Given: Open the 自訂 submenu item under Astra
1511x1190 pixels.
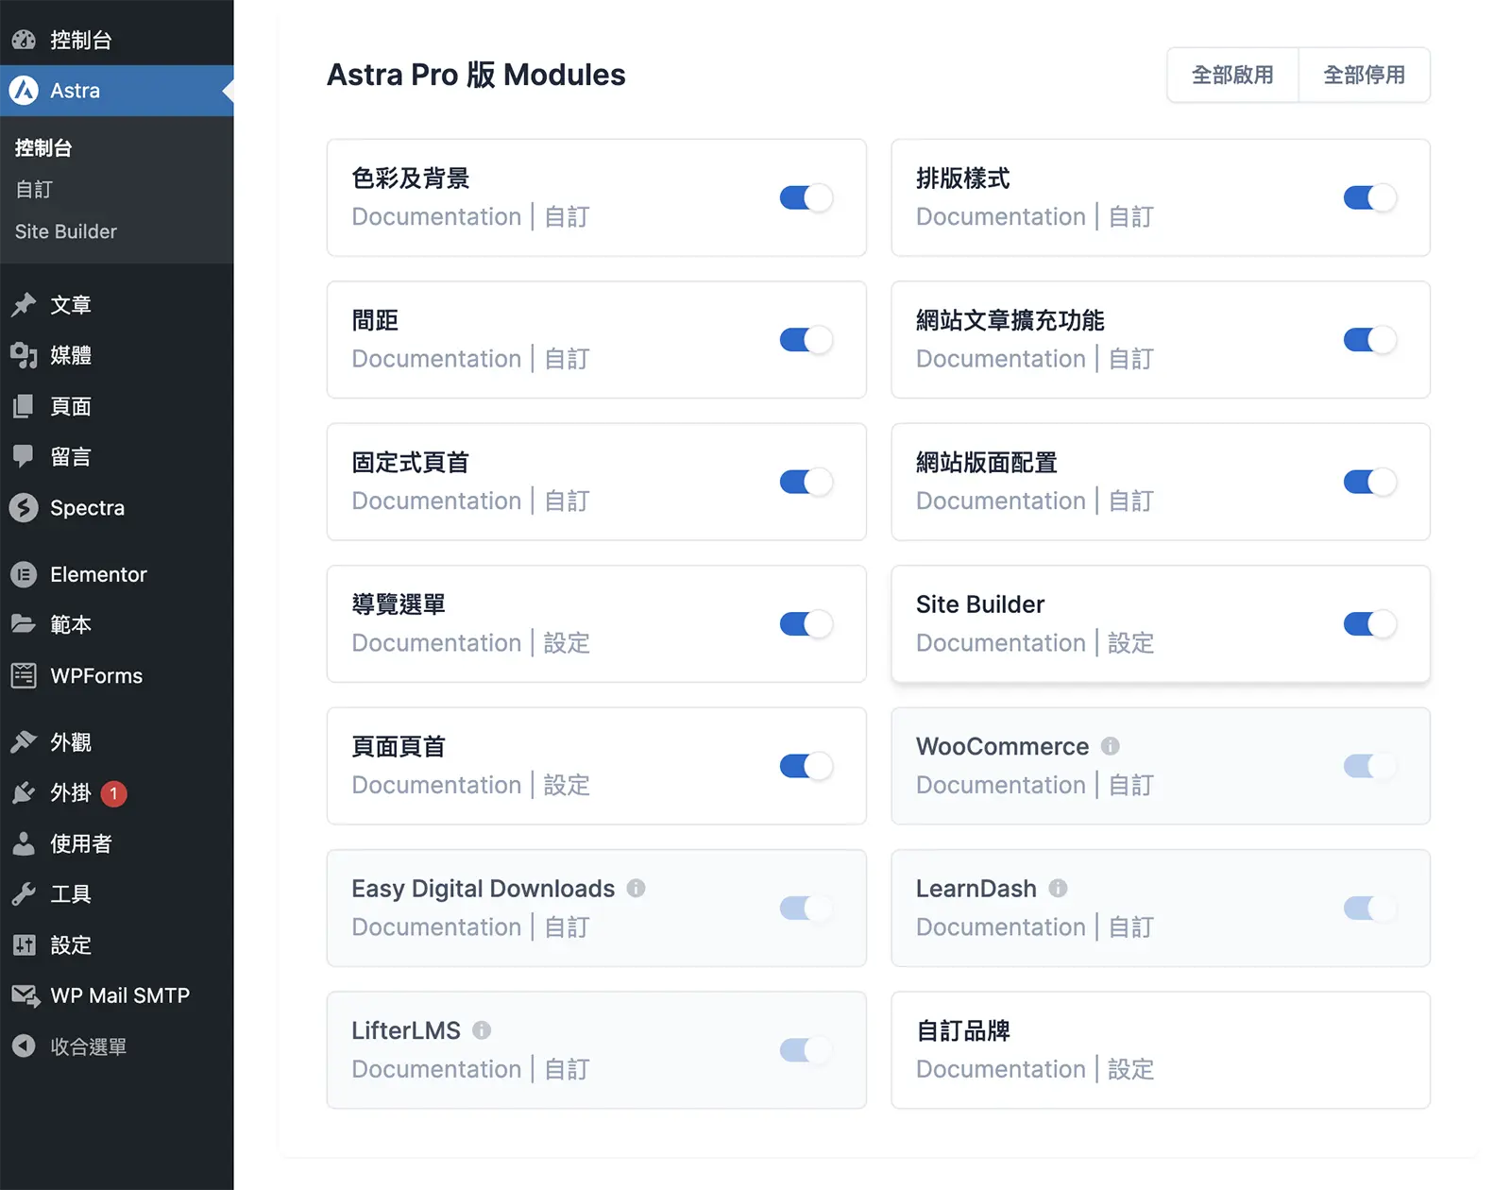Looking at the screenshot, I should 34,190.
